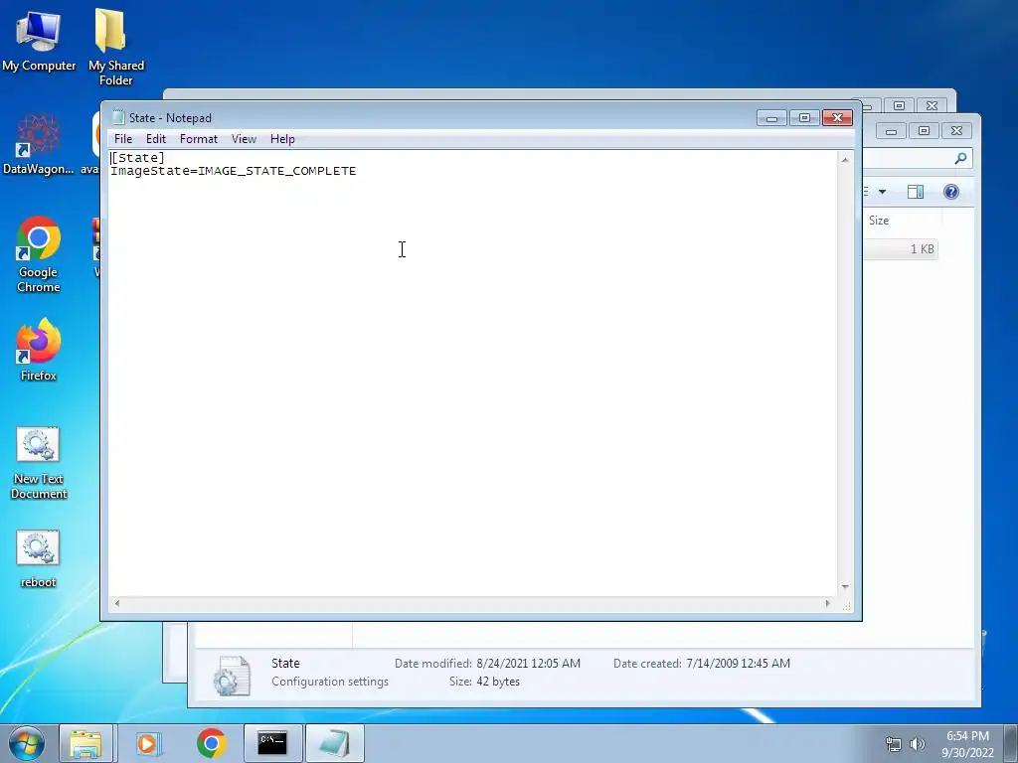Close the rear Explorer window

coord(933,105)
